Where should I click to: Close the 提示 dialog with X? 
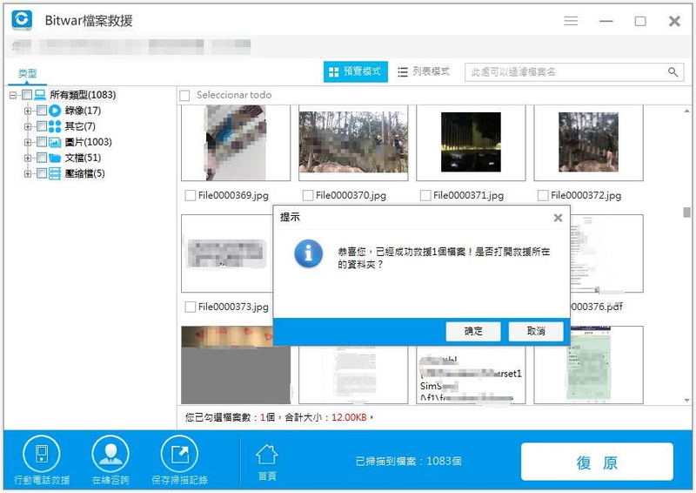coord(558,218)
